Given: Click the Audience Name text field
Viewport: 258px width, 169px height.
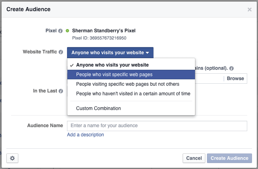Looking at the screenshot, I should 157,126.
